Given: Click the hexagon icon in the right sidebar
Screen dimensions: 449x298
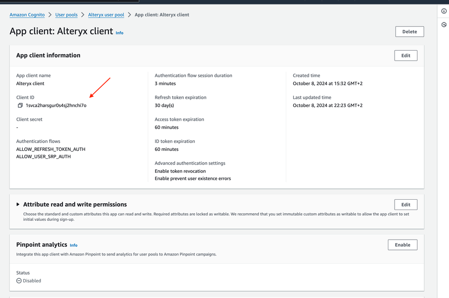Looking at the screenshot, I should 444,25.
